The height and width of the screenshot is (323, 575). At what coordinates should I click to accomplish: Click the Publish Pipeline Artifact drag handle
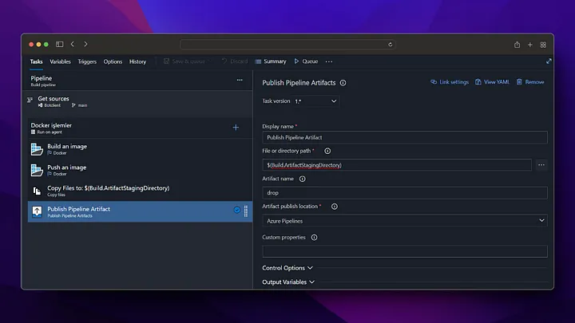tap(246, 211)
